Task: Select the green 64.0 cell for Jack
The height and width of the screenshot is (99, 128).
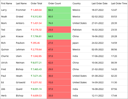Action: click(x=59, y=36)
